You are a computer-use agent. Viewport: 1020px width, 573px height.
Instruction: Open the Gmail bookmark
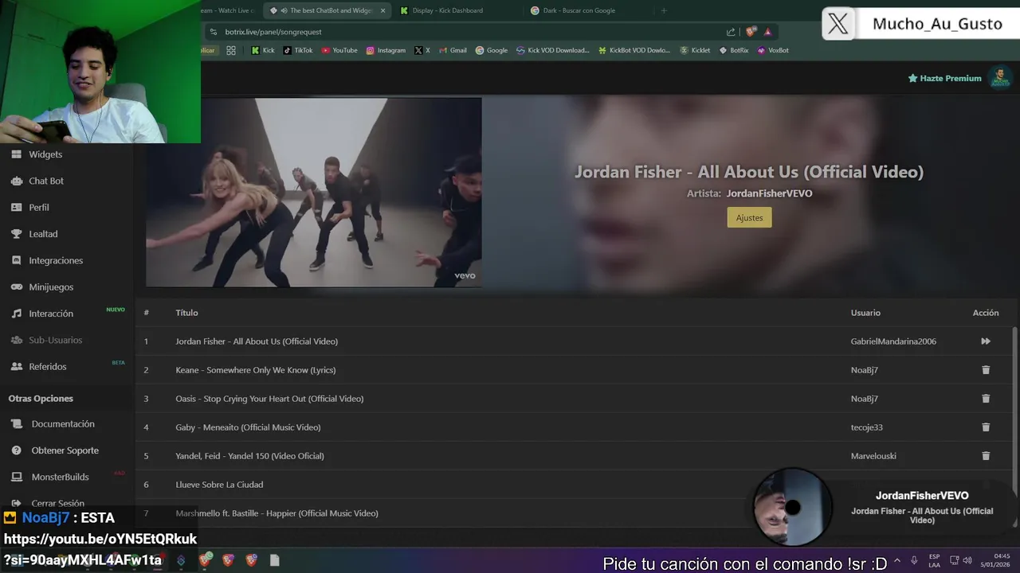453,50
